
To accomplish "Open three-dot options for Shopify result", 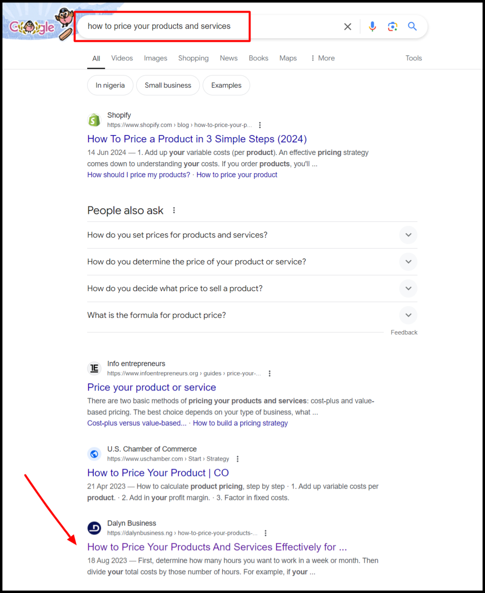I will tap(260, 125).
